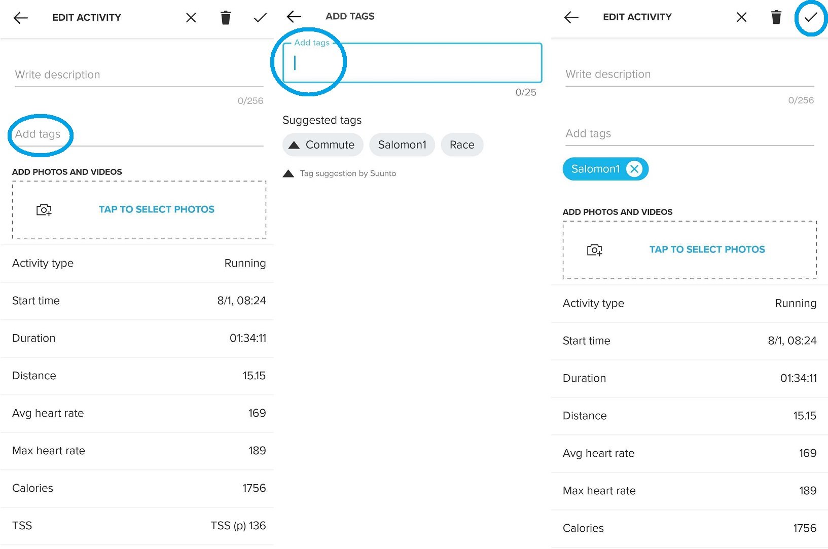Delete activity using trash icon in left panel
The width and height of the screenshot is (828, 549).
point(226,18)
